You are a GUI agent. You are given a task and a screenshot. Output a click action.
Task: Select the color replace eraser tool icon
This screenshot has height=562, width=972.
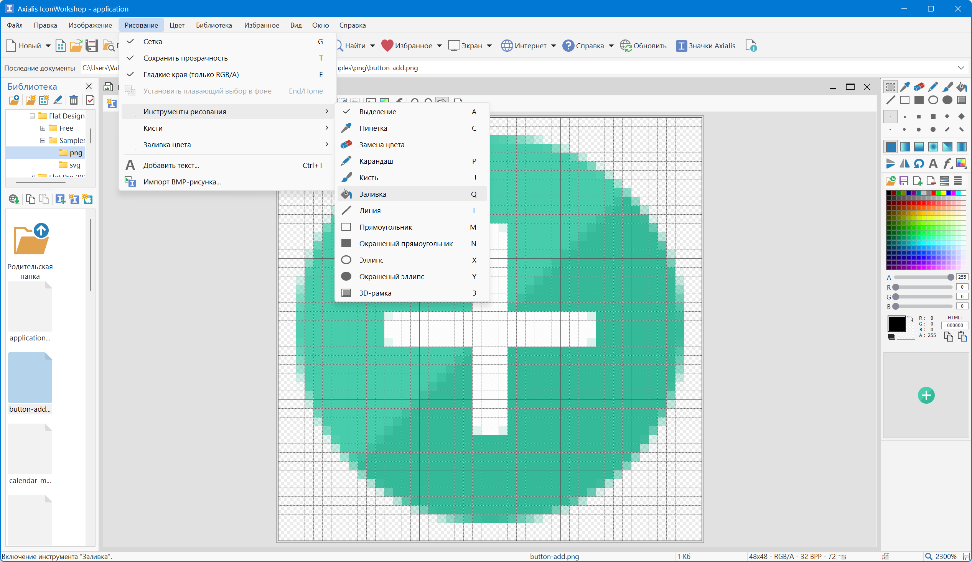click(x=919, y=87)
